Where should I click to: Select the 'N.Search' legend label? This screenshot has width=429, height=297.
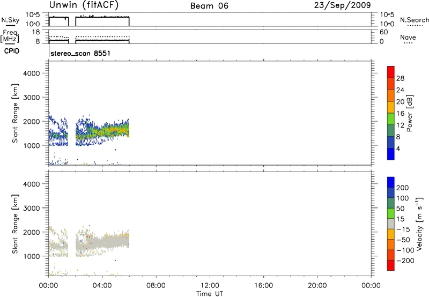coord(414,20)
